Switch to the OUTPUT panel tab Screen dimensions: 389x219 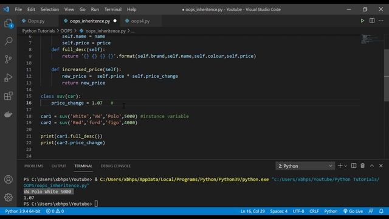(x=59, y=166)
